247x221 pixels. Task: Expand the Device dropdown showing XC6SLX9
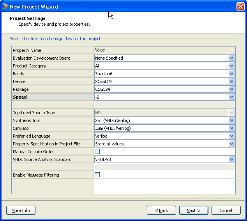pos(231,81)
